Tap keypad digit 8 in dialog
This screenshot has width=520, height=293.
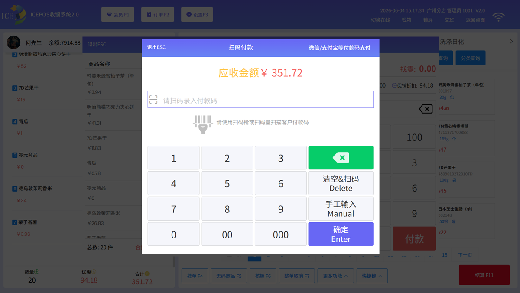tap(227, 209)
